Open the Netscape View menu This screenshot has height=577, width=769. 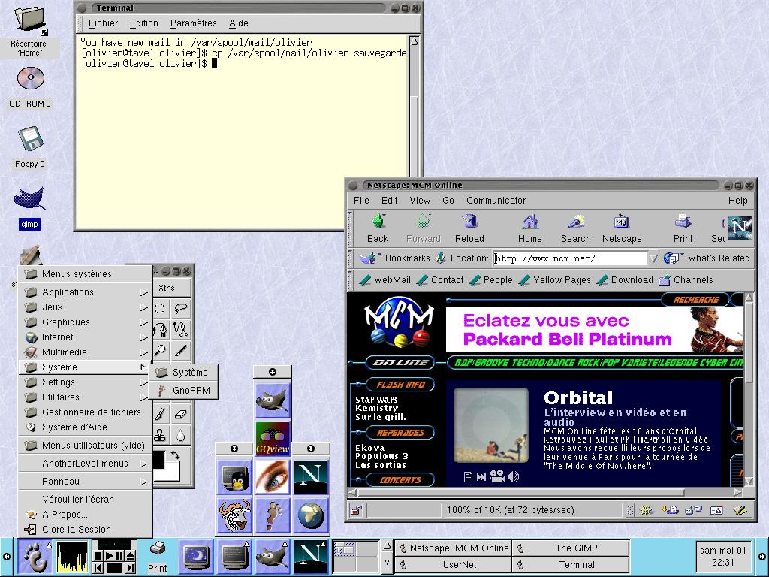point(420,200)
